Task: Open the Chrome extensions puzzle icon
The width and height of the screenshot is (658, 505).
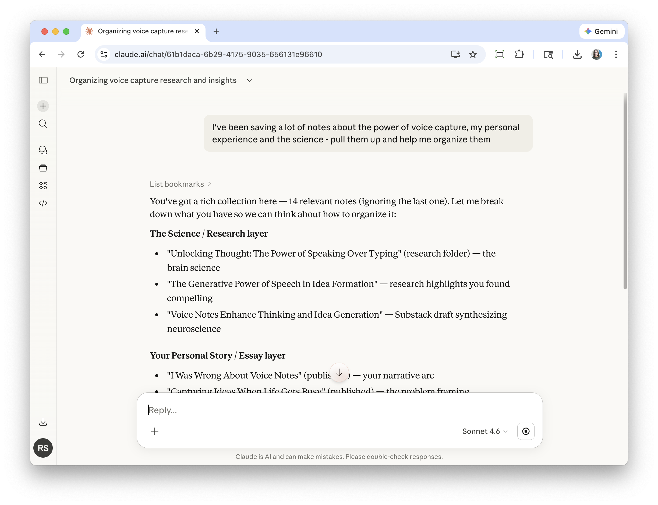Action: coord(519,54)
